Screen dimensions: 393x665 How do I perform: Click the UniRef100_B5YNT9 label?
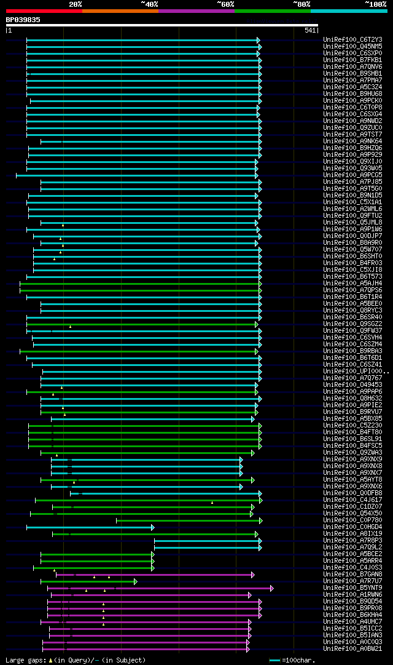pos(352,588)
